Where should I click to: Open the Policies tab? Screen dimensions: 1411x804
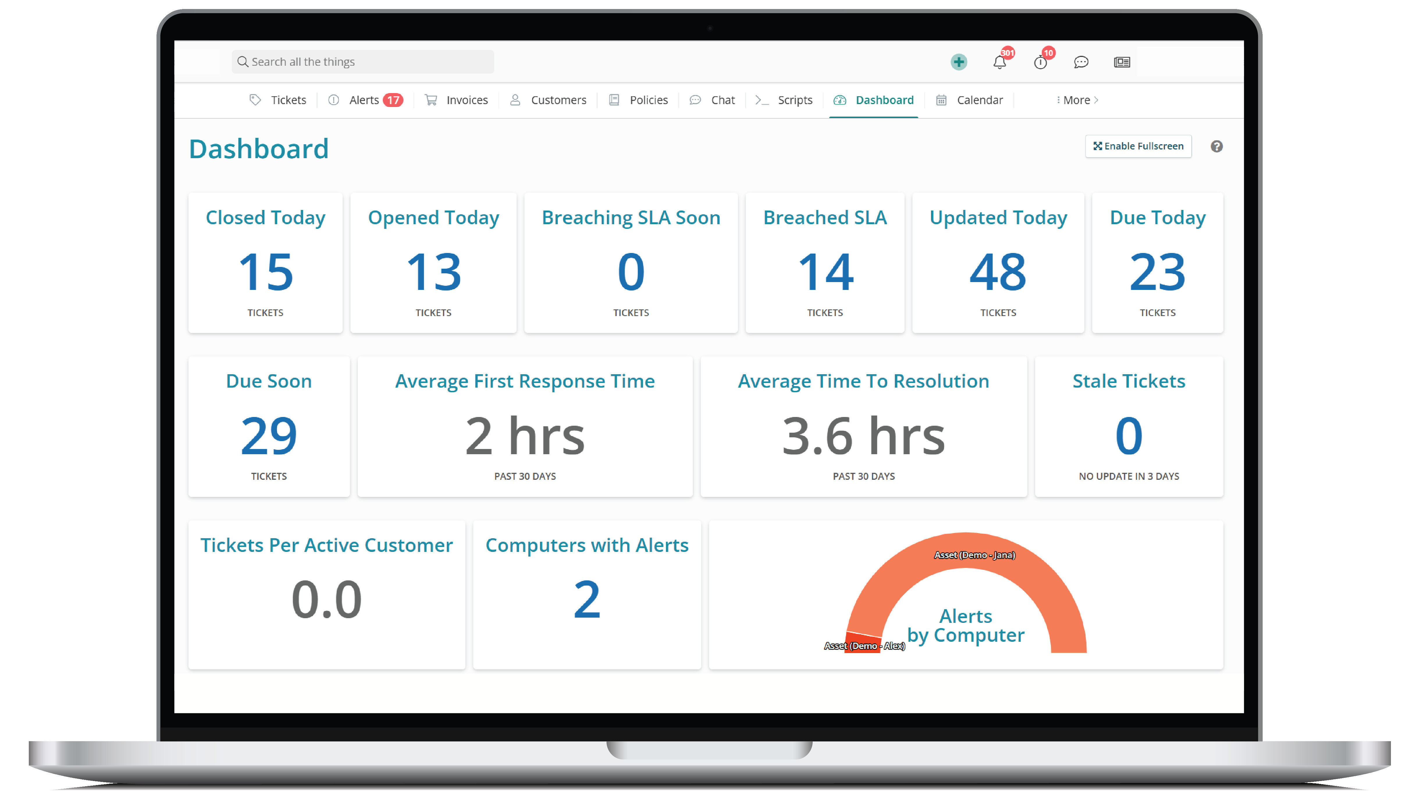pos(638,100)
